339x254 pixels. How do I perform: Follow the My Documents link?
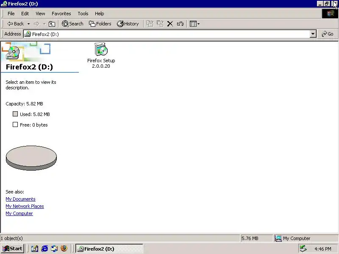pyautogui.click(x=20, y=199)
